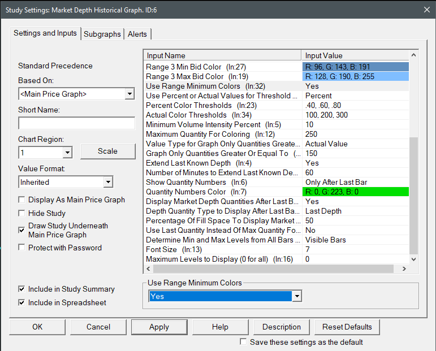Click the Scale button
436x351 pixels.
pos(107,151)
